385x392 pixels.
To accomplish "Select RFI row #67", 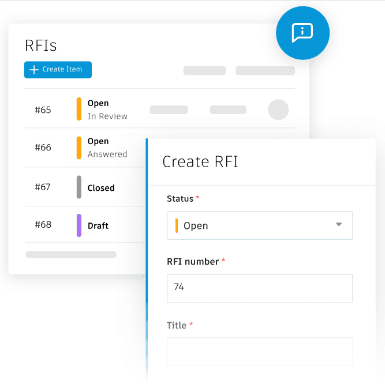I will pos(85,187).
